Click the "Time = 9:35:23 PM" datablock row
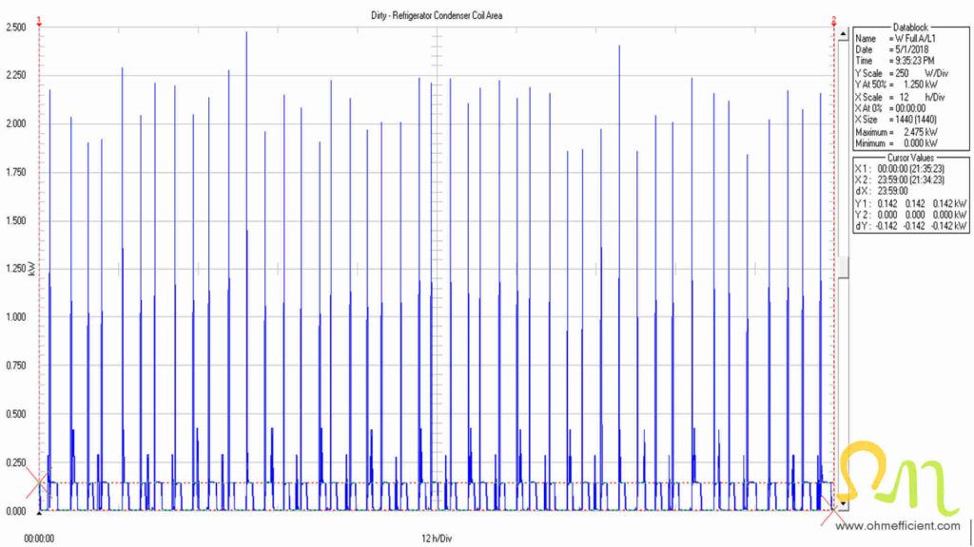 point(895,61)
